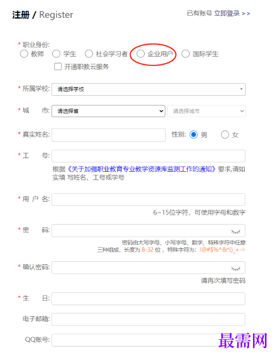Select the 国际学生 radio button

[186, 54]
